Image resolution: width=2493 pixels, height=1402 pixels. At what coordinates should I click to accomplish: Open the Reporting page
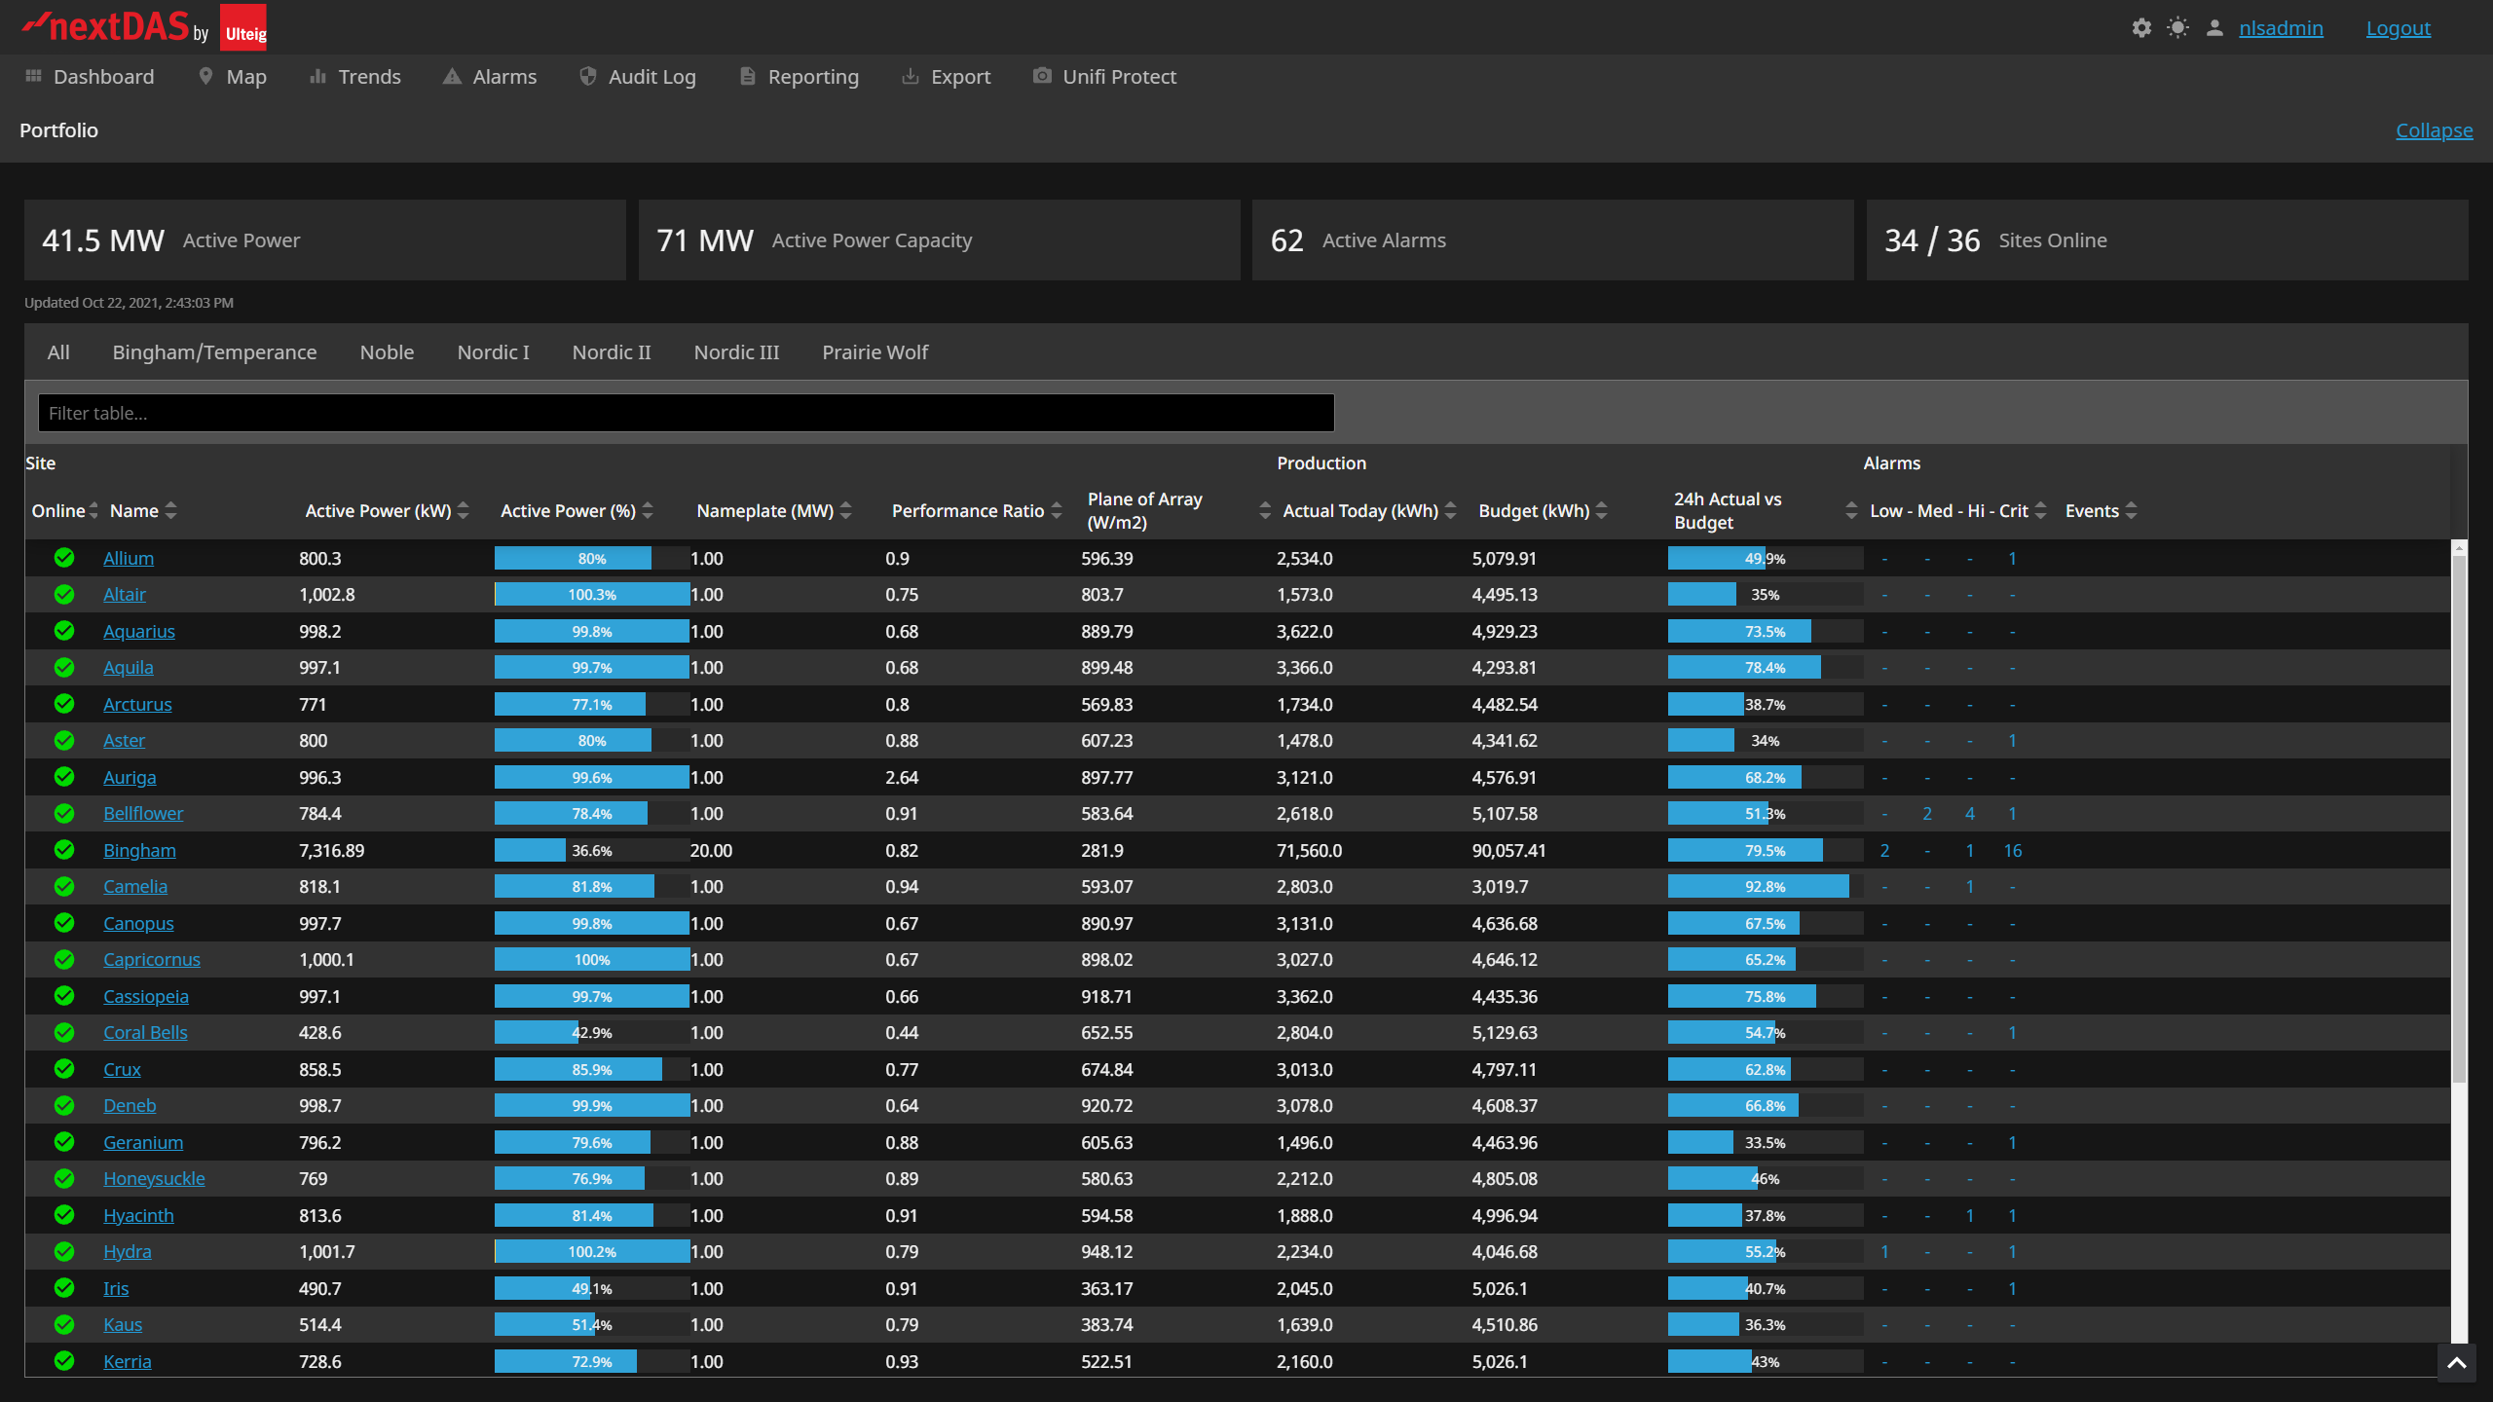[x=799, y=76]
